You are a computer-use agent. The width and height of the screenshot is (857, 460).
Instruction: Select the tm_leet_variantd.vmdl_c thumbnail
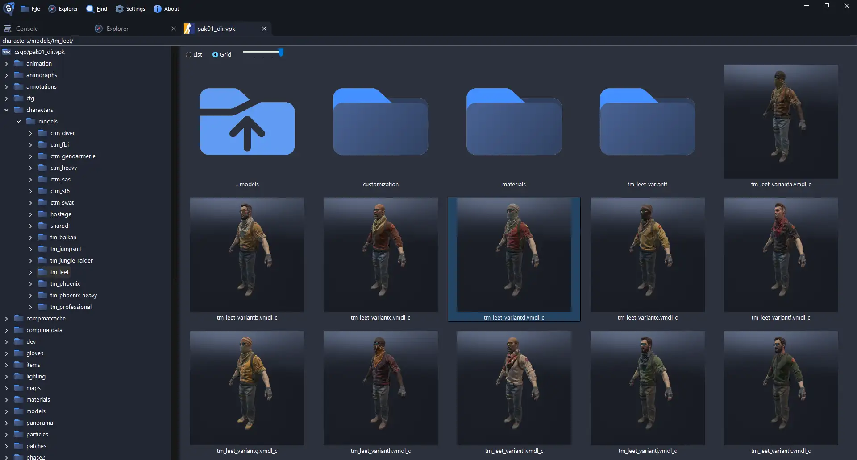point(514,255)
